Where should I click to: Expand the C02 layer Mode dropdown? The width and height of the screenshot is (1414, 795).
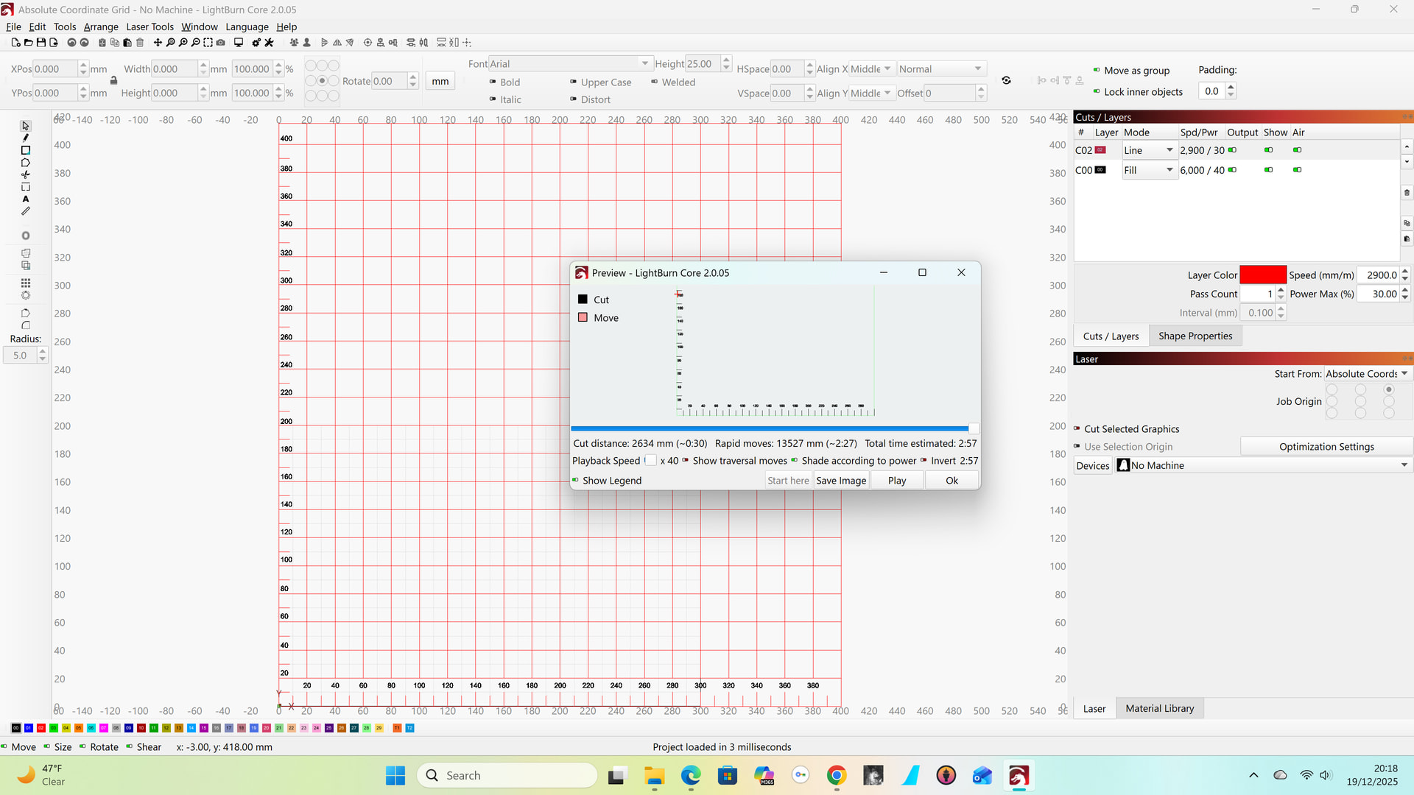click(1149, 150)
